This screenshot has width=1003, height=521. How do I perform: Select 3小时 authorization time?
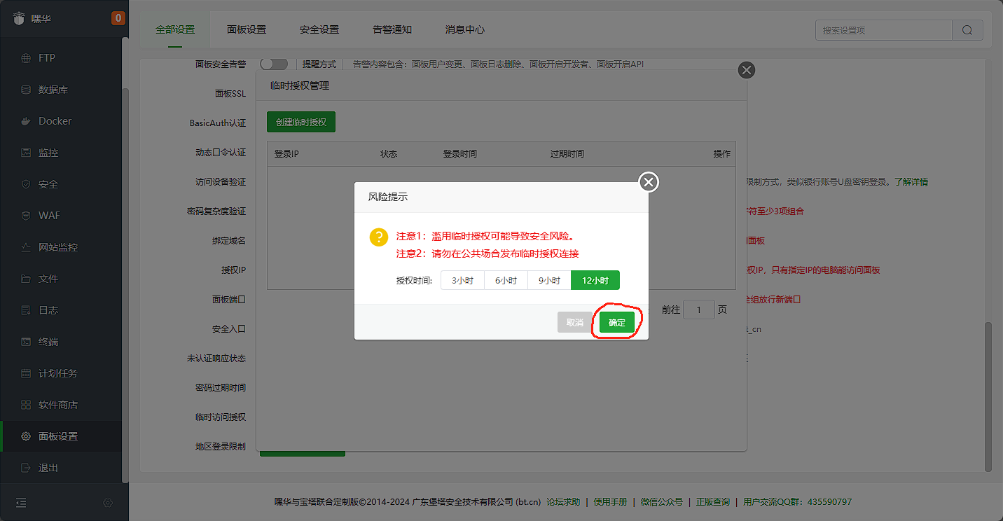click(462, 280)
